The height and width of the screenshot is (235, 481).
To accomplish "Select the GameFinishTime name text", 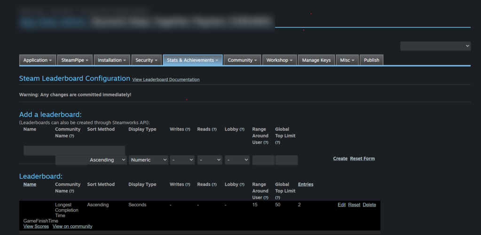I will (x=41, y=221).
